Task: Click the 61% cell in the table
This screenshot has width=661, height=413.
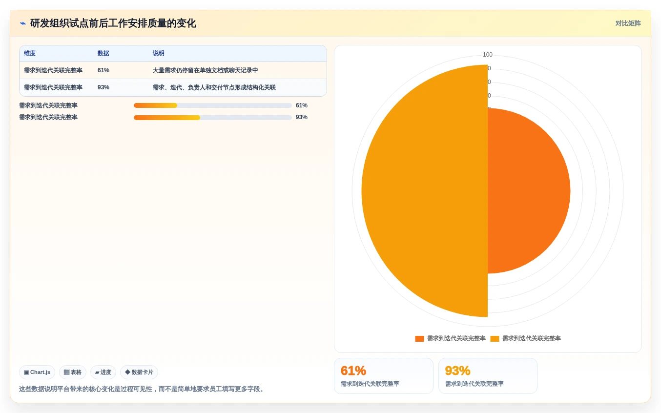Action: pos(103,70)
